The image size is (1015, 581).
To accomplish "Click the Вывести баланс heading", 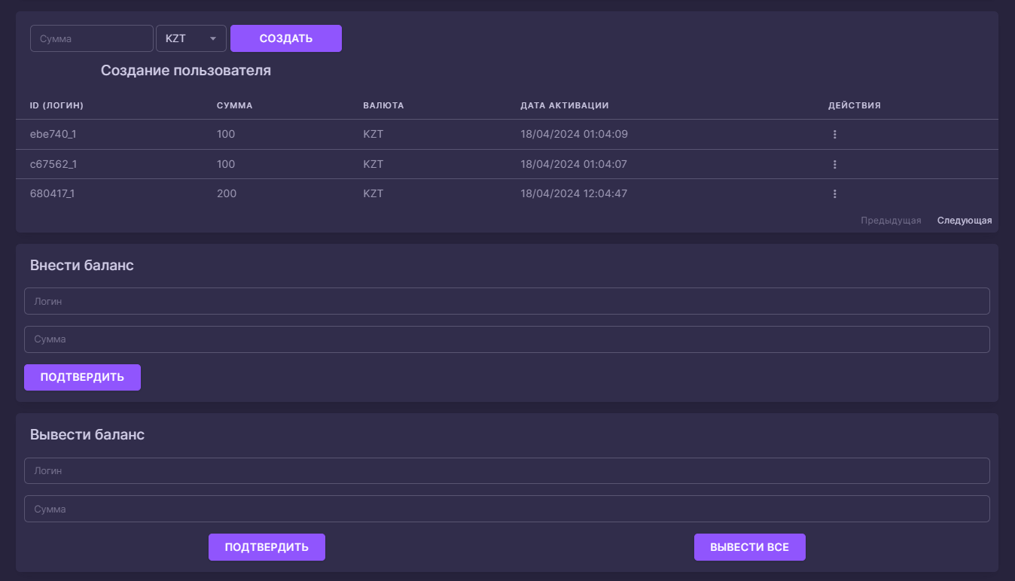I will pos(87,435).
